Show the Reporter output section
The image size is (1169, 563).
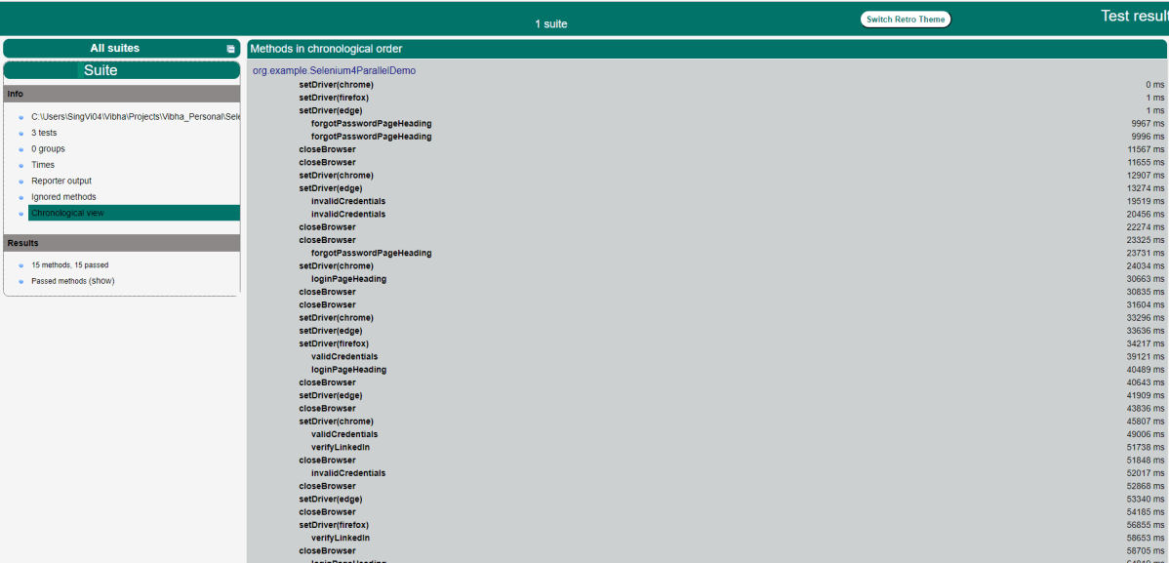tap(60, 181)
